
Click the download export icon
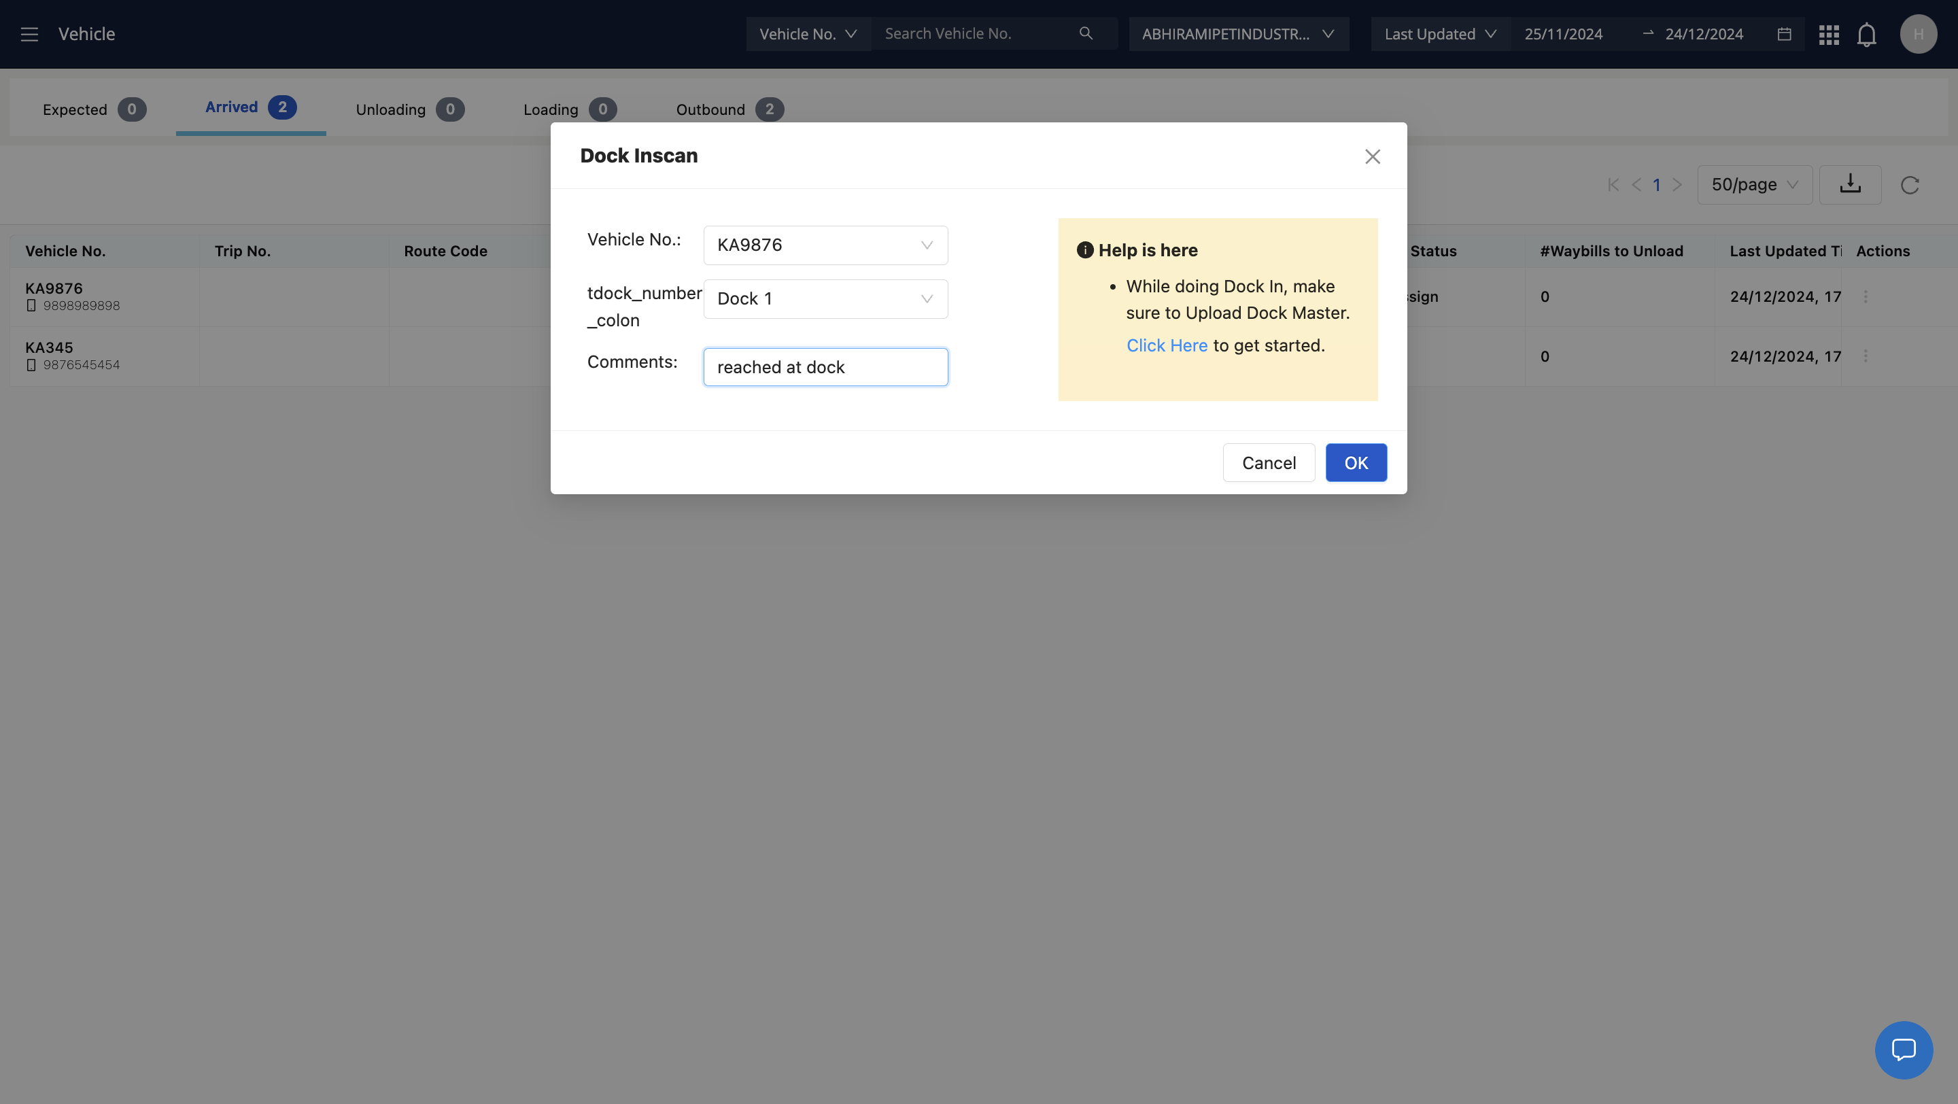1850,185
